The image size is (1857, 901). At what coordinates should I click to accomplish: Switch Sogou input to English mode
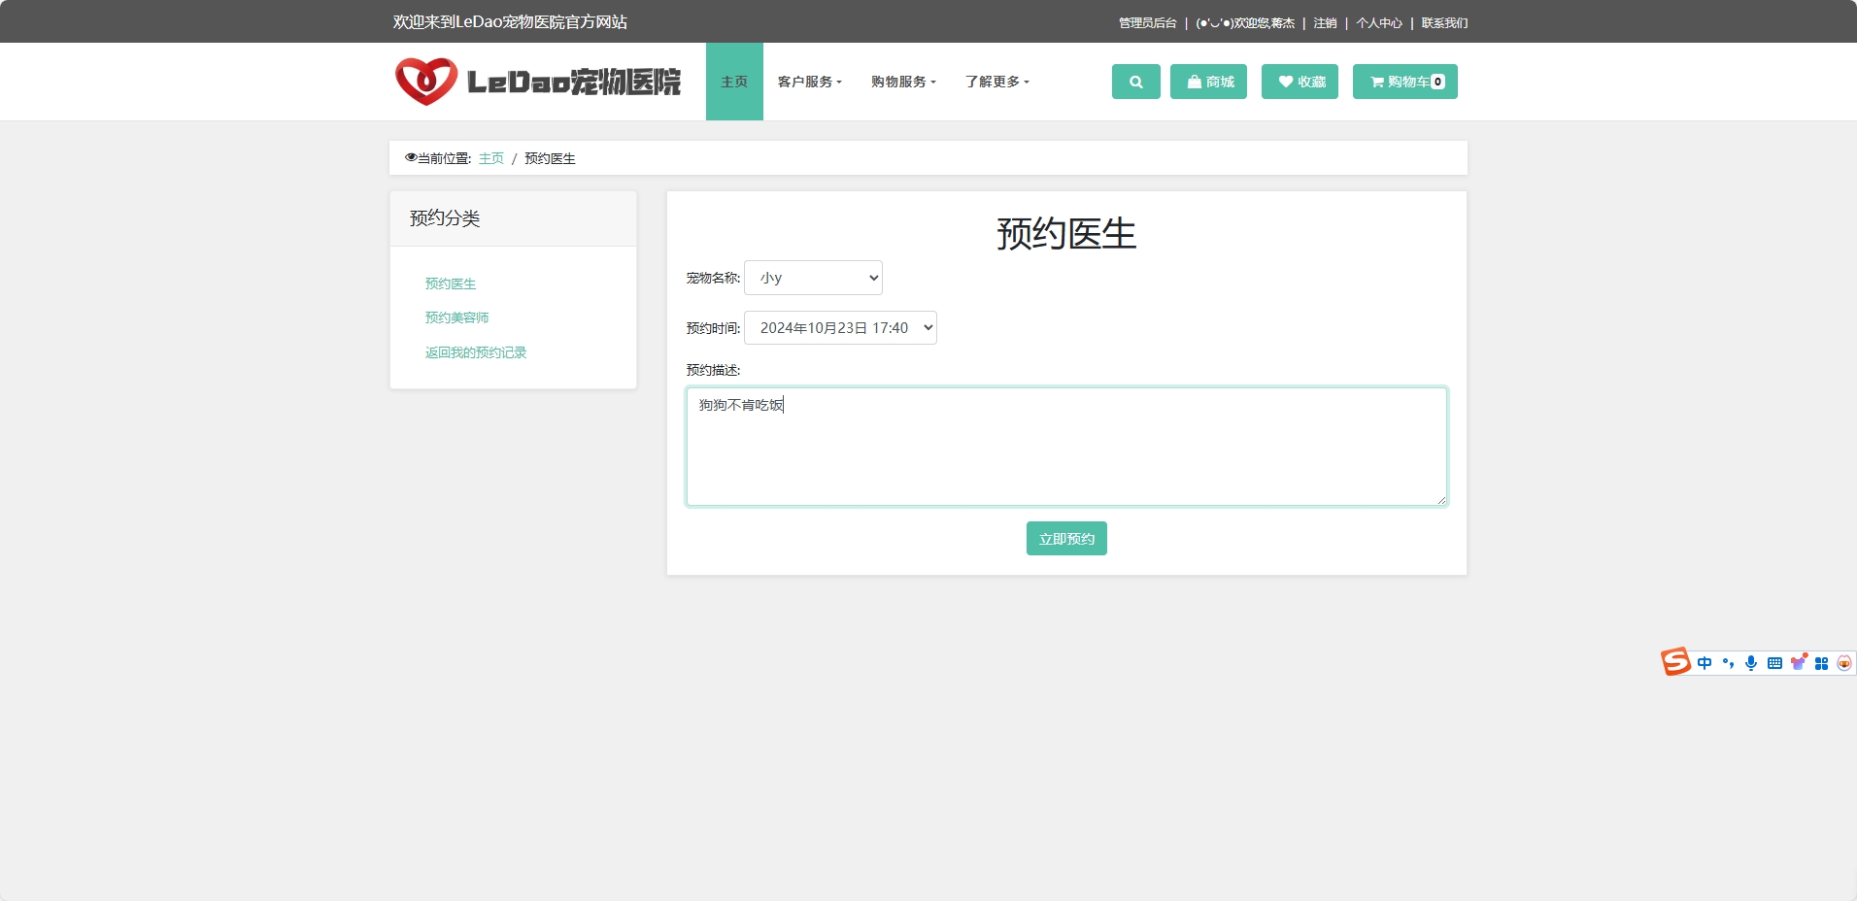(x=1705, y=662)
